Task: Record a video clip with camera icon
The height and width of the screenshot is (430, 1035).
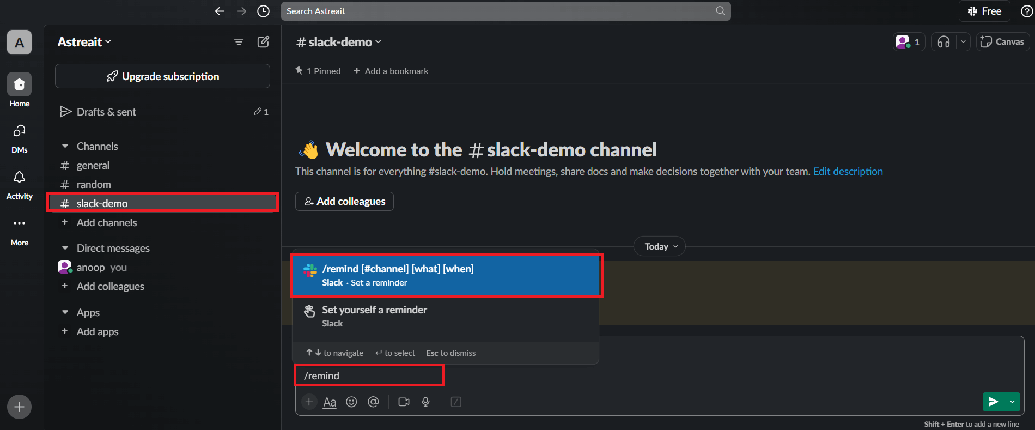Action: coord(404,402)
